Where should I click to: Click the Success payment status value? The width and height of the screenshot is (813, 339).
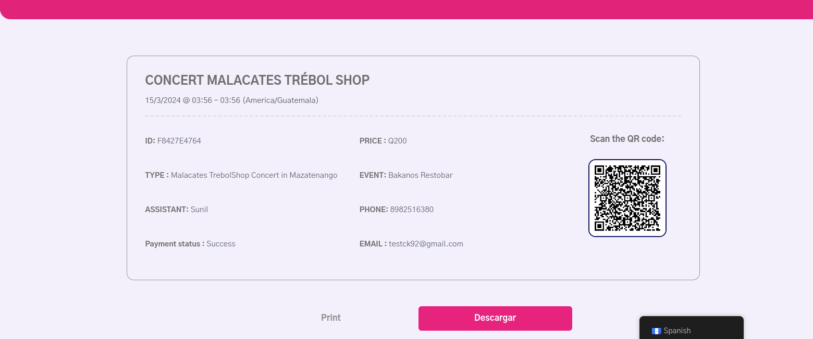(221, 244)
